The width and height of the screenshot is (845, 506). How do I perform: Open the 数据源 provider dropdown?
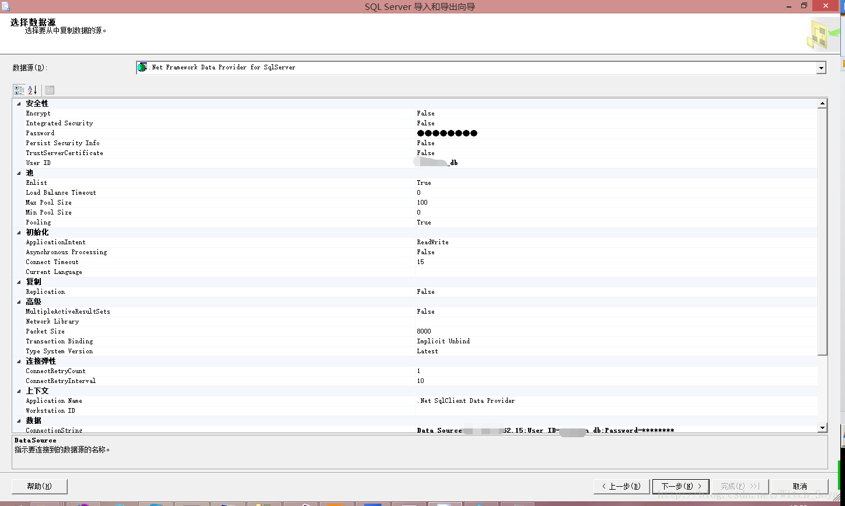(x=821, y=68)
